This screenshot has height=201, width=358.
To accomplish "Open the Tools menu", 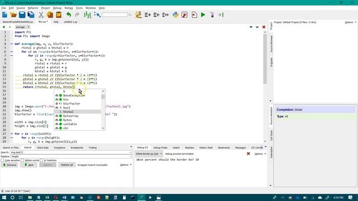I will [x=79, y=8].
